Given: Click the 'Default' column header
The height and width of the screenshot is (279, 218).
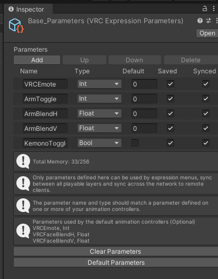Looking at the screenshot, I should 133,71.
